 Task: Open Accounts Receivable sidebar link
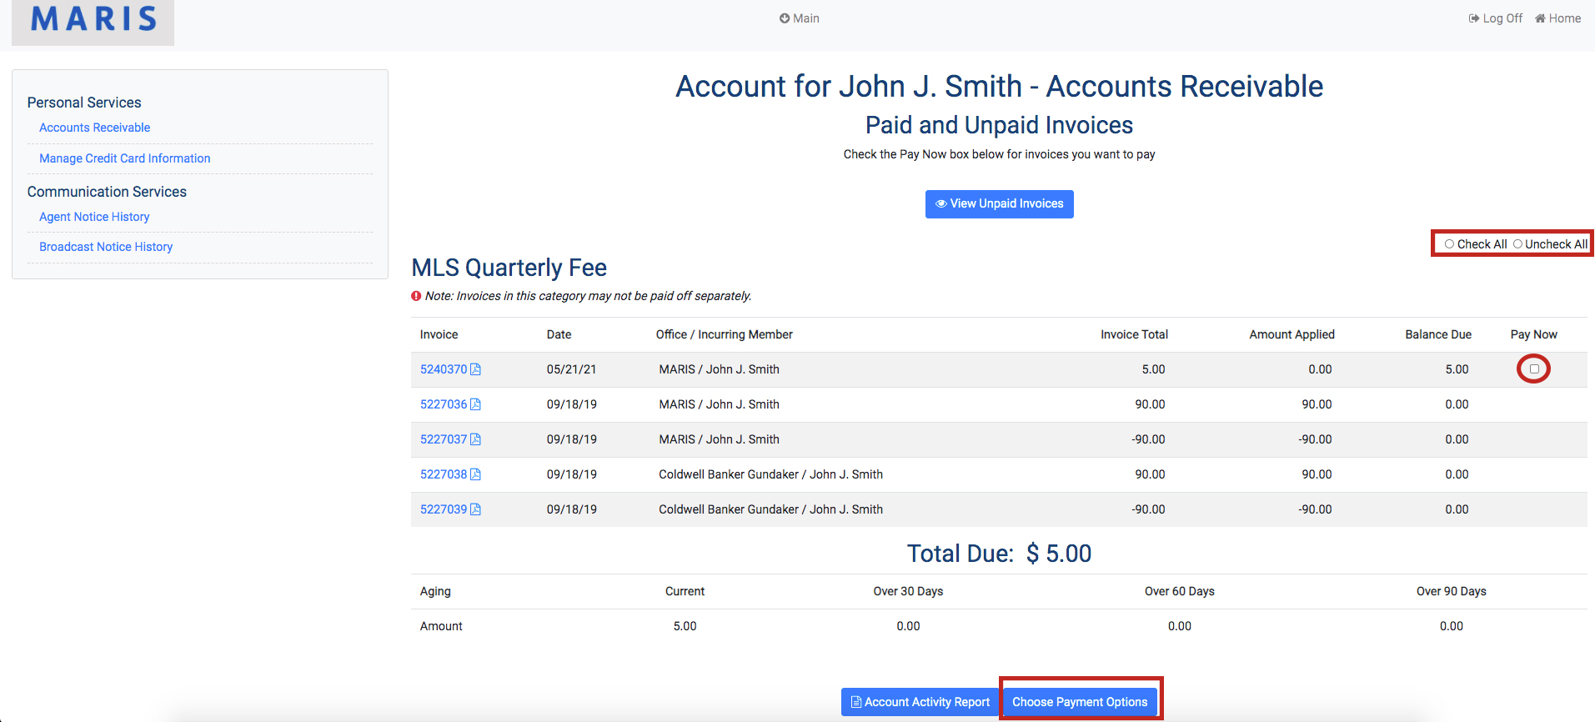94,128
